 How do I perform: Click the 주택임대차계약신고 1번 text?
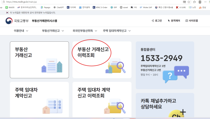[153, 66]
